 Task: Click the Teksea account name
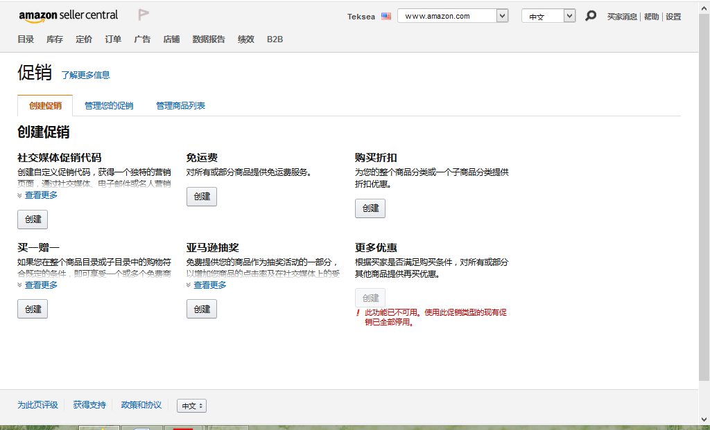coord(361,17)
